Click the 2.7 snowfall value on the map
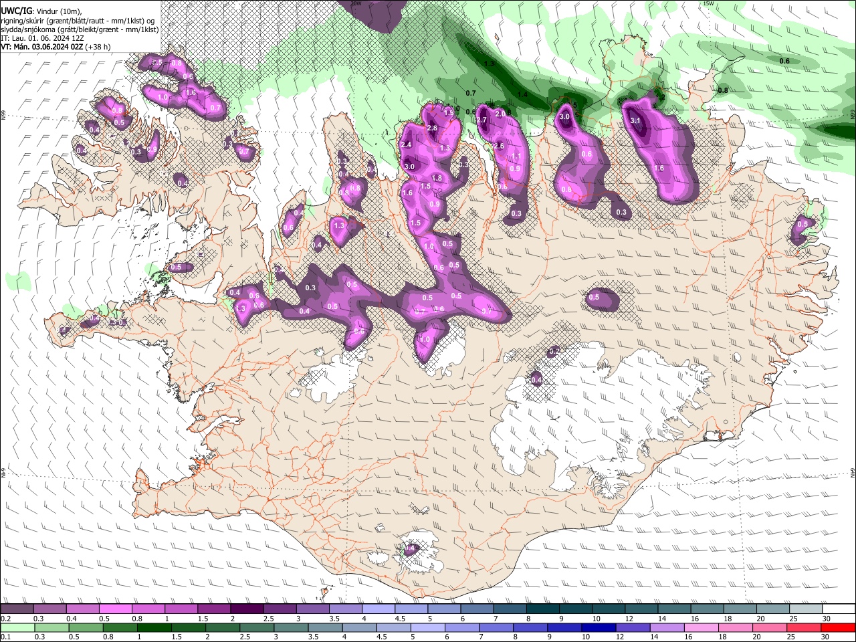Image resolution: width=856 pixels, height=642 pixels. pos(481,120)
